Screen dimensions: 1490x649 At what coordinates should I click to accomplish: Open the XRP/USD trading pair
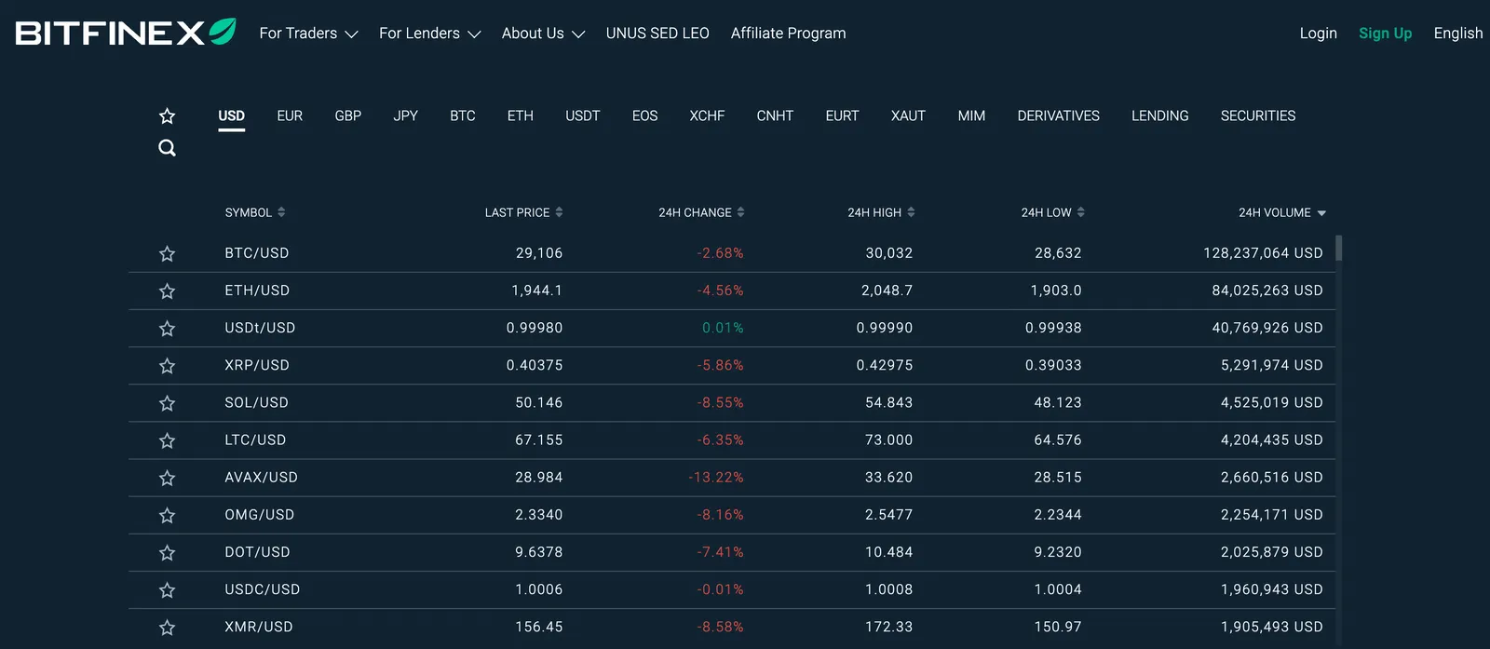click(257, 365)
